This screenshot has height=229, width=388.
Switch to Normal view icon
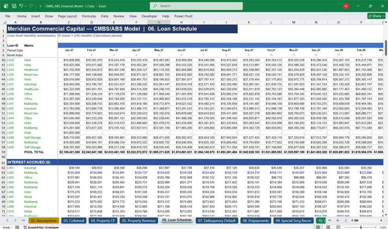click(x=318, y=227)
